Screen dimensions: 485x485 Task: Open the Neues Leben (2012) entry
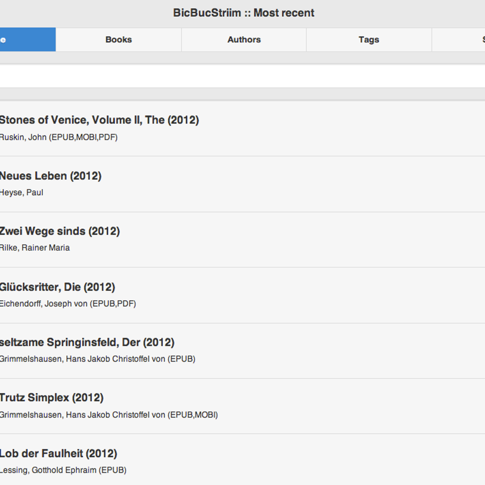pos(51,176)
